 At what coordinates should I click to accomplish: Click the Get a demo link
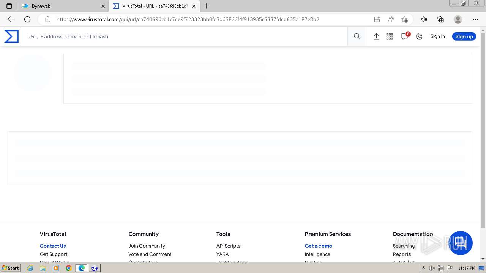click(318, 246)
